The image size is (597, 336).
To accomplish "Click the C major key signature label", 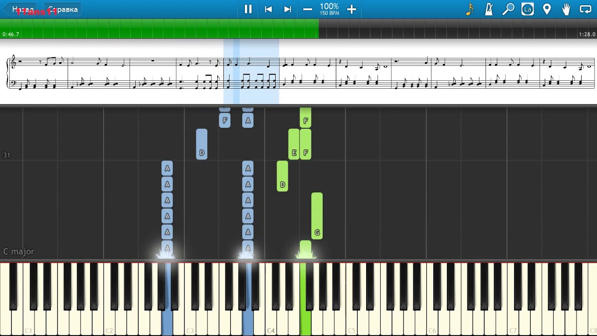I will click(x=19, y=252).
